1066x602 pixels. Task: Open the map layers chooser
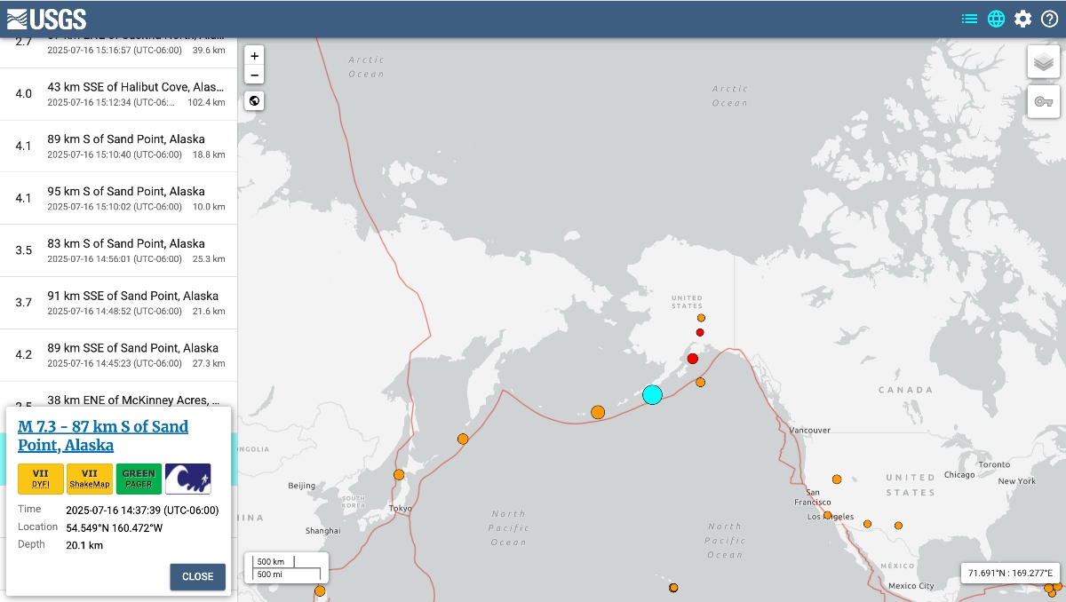pos(1043,61)
